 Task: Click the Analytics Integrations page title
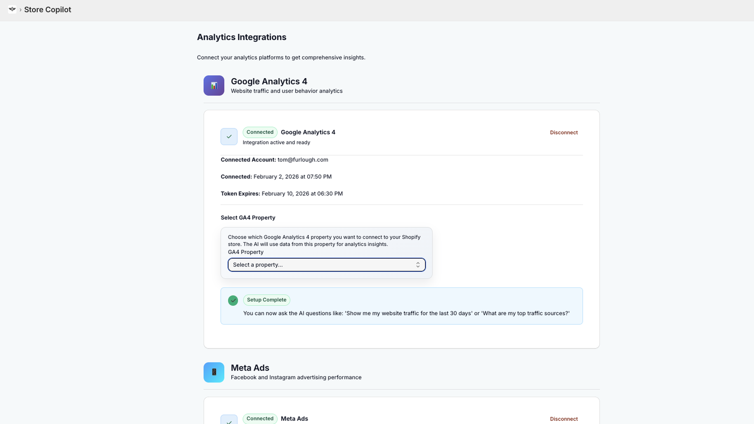[242, 37]
